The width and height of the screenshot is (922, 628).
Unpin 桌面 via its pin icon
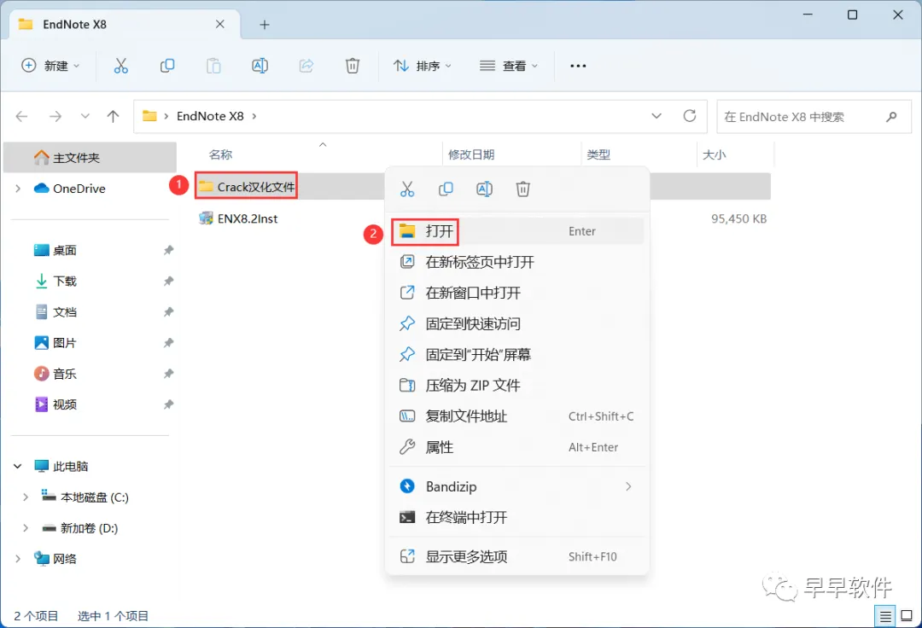168,250
